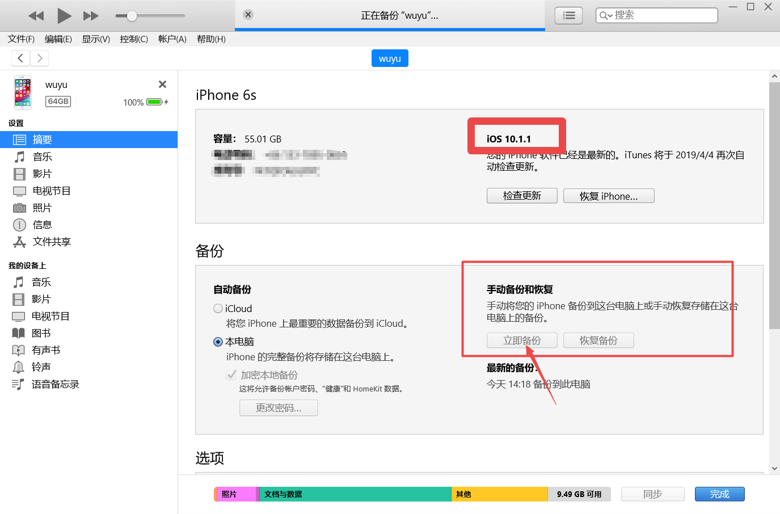780x514 pixels.
Task: Focus the 搜索 search field
Action: (x=657, y=15)
